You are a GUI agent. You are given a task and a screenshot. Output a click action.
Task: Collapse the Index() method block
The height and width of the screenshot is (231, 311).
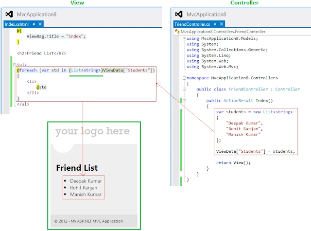184,101
